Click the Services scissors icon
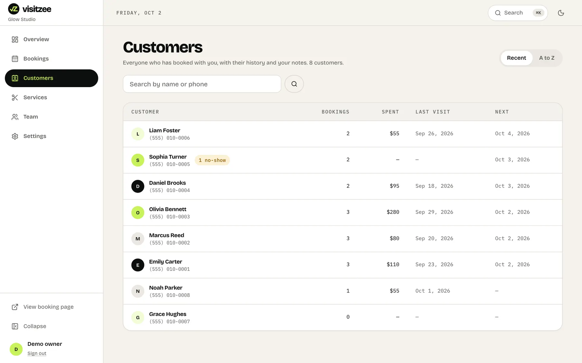 pyautogui.click(x=15, y=97)
